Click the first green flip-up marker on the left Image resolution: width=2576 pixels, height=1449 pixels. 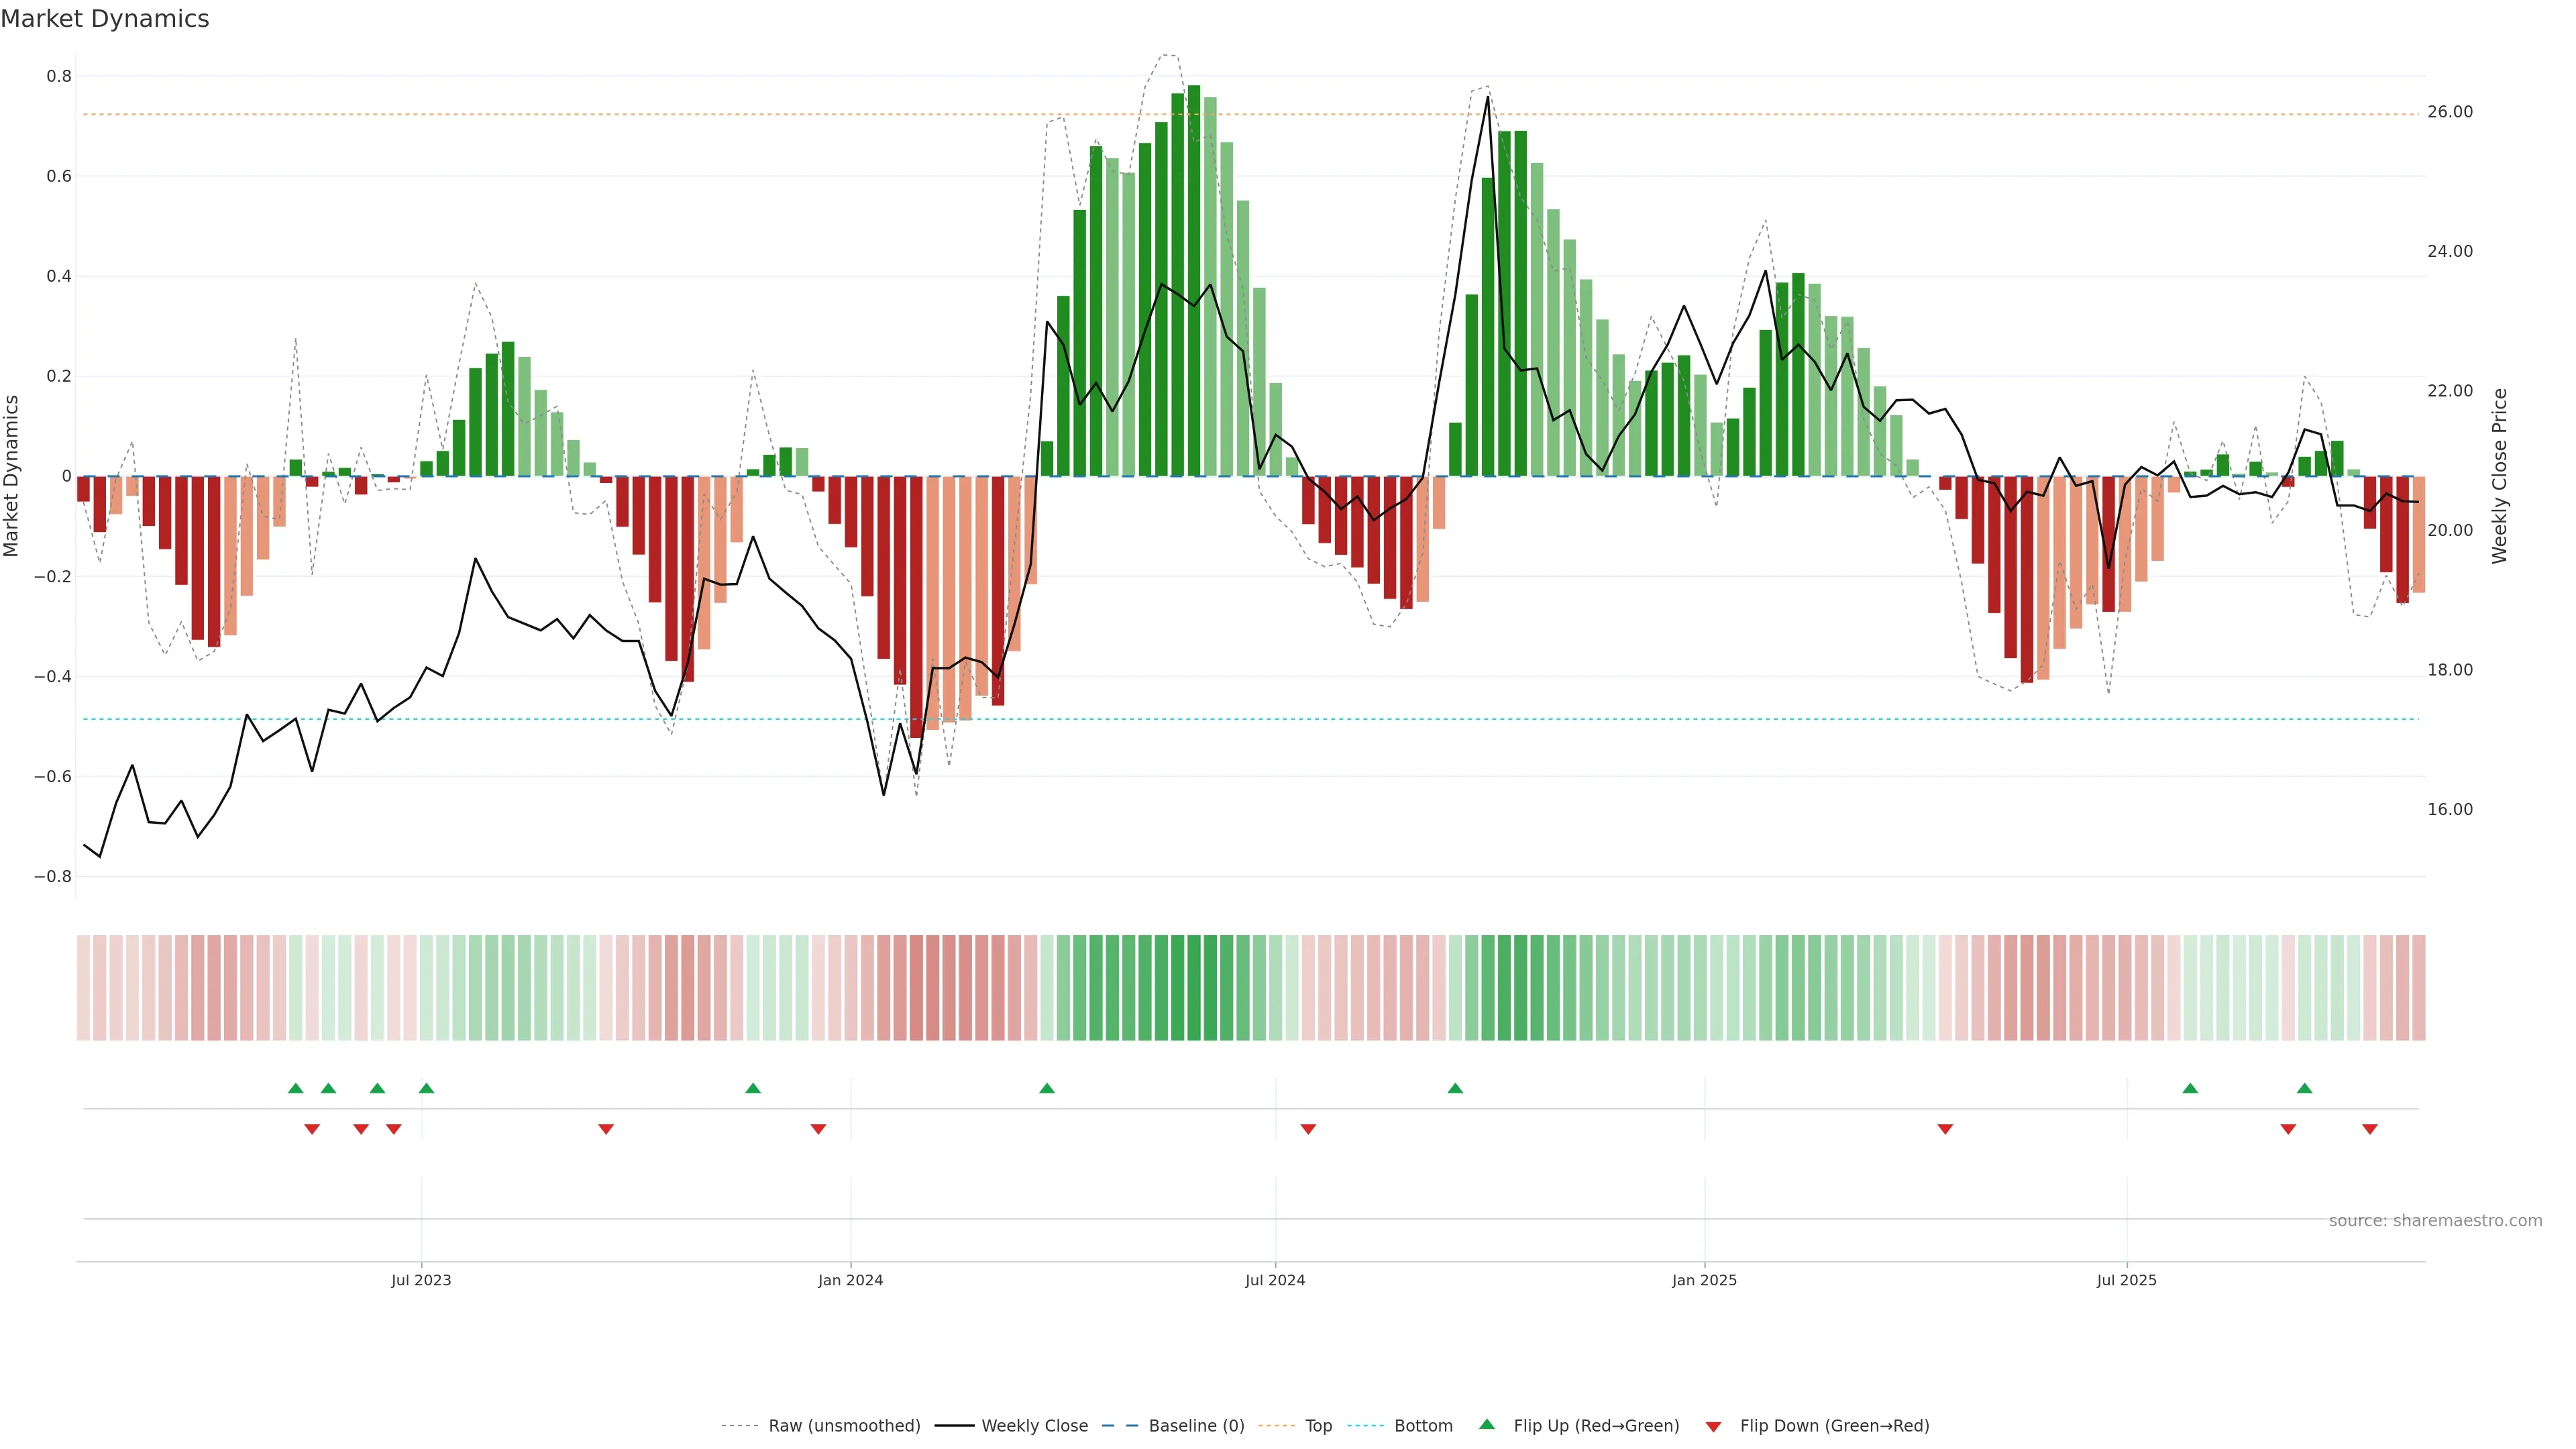click(295, 1088)
